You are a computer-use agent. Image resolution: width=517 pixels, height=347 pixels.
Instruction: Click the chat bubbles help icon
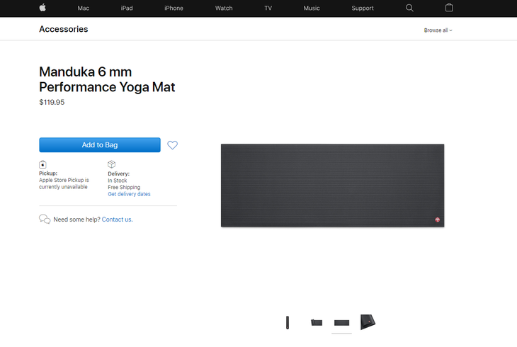click(x=45, y=219)
